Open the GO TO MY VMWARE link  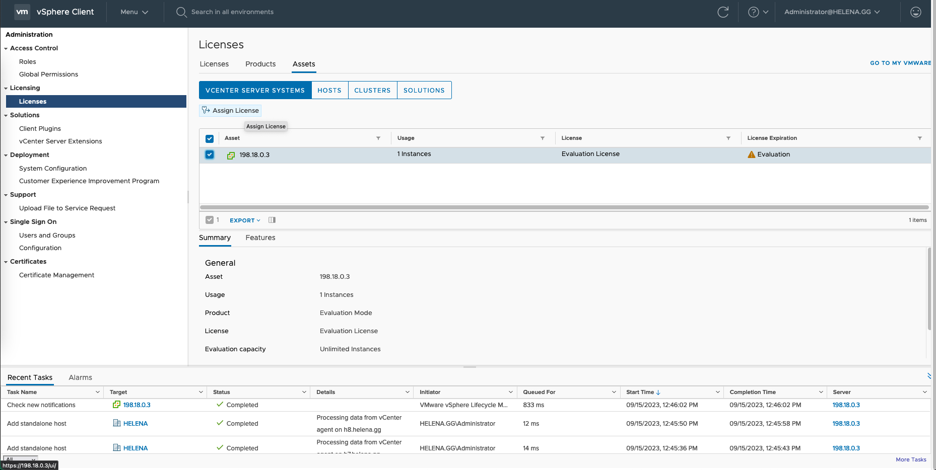click(x=900, y=63)
